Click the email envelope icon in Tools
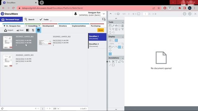 pyautogui.click(x=119, y=26)
